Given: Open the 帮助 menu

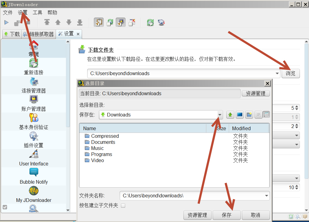Looking at the screenshot, I should click(x=52, y=12).
